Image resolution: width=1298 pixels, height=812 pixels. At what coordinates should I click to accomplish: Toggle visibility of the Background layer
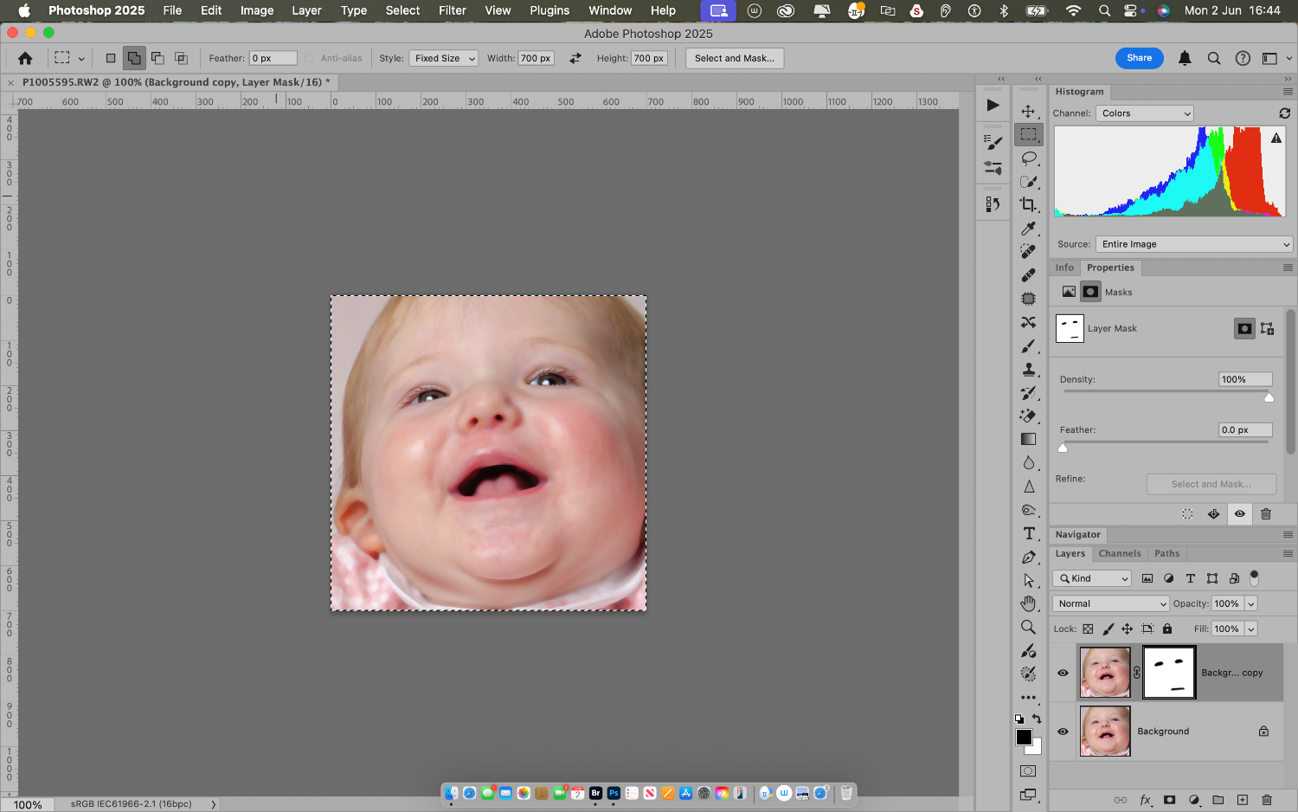tap(1063, 731)
